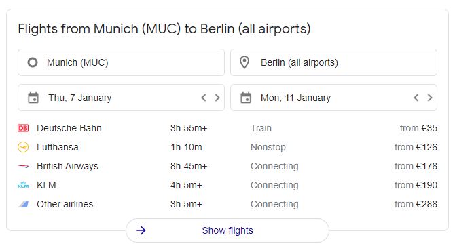Click the departure date calendar icon
Image resolution: width=455 pixels, height=246 pixels.
point(33,98)
